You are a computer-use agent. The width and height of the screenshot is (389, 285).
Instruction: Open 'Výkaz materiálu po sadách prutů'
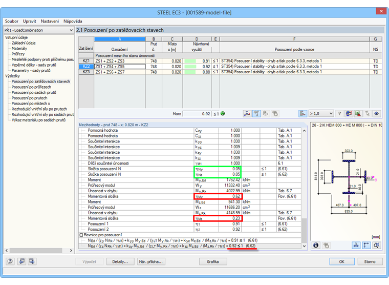[x=39, y=120]
